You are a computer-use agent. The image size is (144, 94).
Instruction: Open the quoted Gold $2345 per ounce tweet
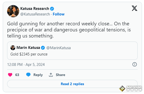point(72,51)
